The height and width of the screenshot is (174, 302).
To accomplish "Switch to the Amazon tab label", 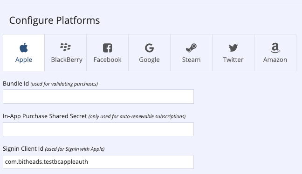I will pyautogui.click(x=275, y=60).
